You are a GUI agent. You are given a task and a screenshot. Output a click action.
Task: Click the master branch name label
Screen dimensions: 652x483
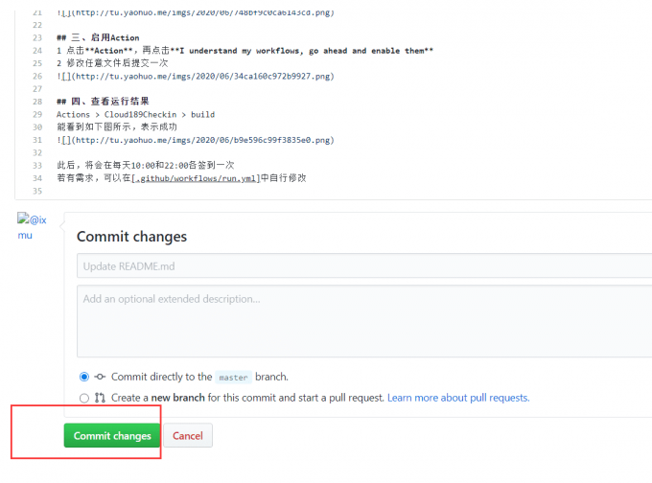point(233,378)
